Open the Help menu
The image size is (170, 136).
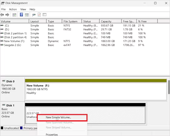[x=32, y=9]
